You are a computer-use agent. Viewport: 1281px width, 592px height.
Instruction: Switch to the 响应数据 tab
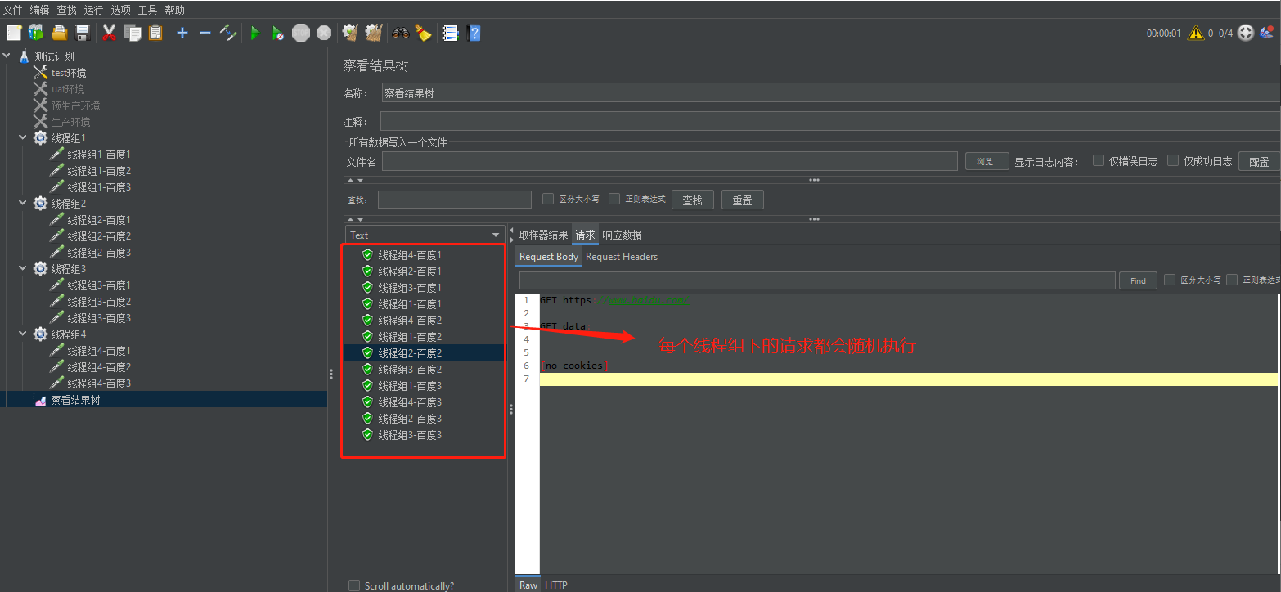(622, 235)
